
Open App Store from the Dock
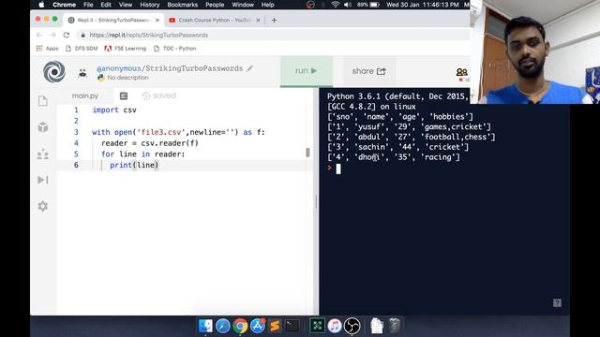258,326
